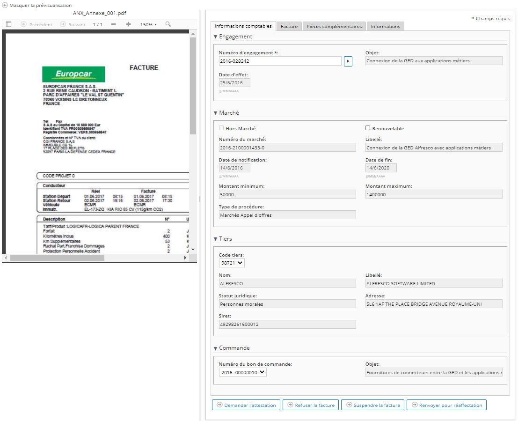Click the Type de procédure field
The width and height of the screenshot is (518, 421).
pos(287,215)
